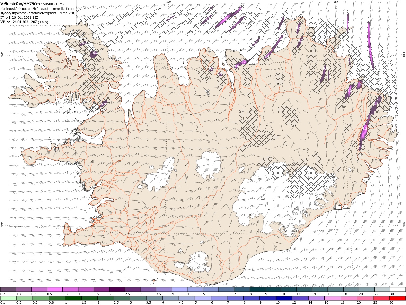Viewport: 406px width, 305px height.
Task: Click the '0.1' label under the rain scale
Action: (x=2, y=303)
